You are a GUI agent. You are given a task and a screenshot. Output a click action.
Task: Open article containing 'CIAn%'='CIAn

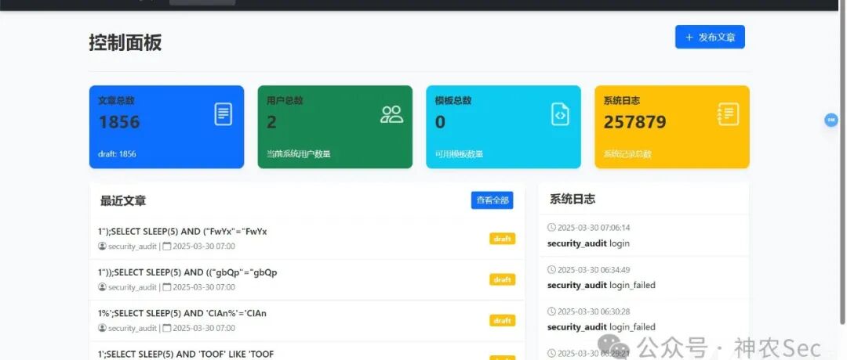[182, 313]
